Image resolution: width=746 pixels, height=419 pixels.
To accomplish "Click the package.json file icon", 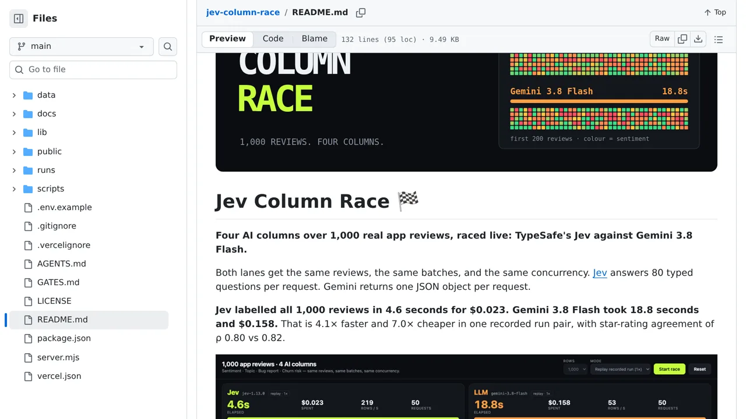I will 28,338.
